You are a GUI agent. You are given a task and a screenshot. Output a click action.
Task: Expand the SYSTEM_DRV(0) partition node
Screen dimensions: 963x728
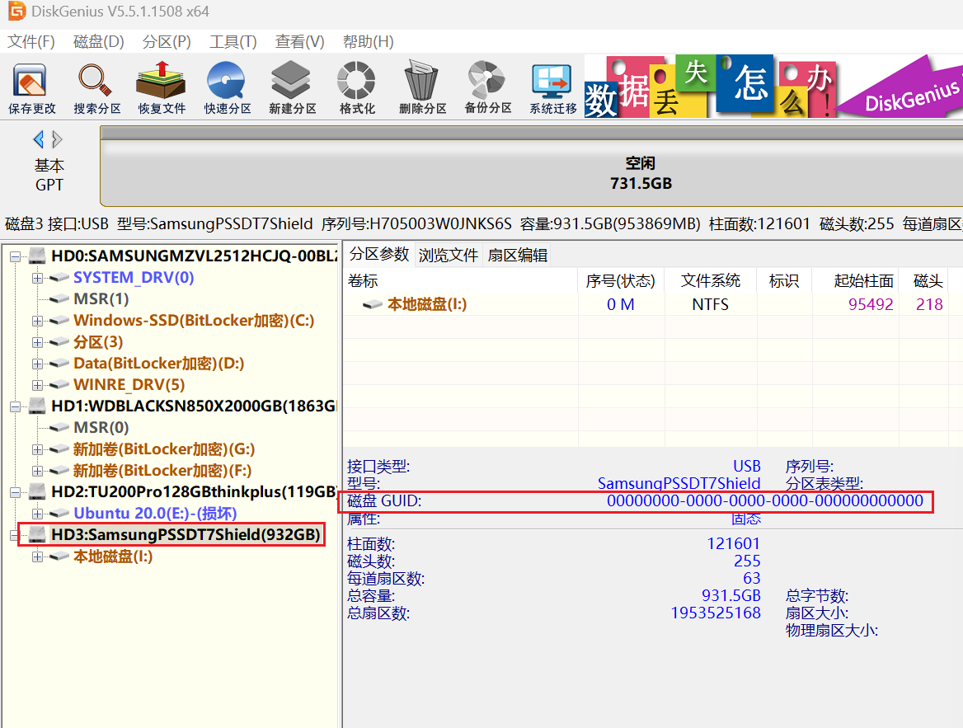tap(37, 279)
